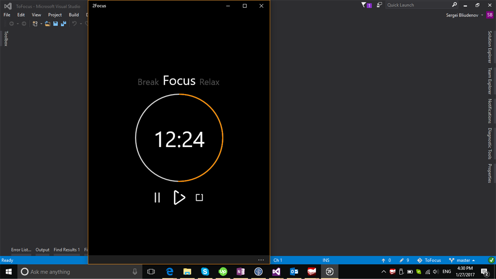This screenshot has height=279, width=496.
Task: Click the Navigate Backward arrow icon
Action: click(12, 23)
